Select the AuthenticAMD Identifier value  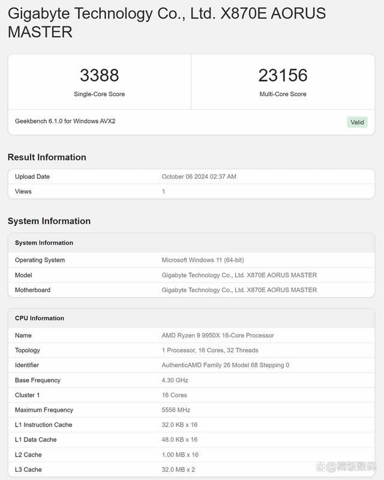[x=225, y=365]
